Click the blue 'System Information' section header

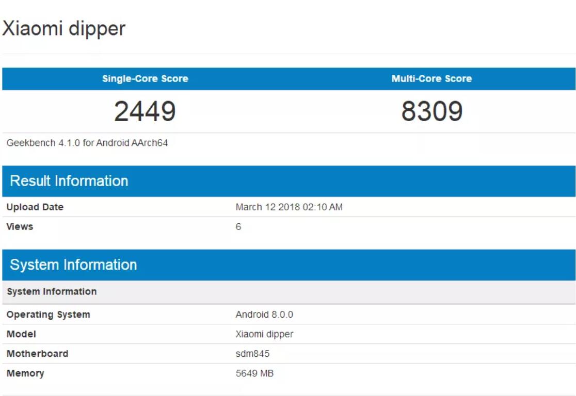click(289, 265)
